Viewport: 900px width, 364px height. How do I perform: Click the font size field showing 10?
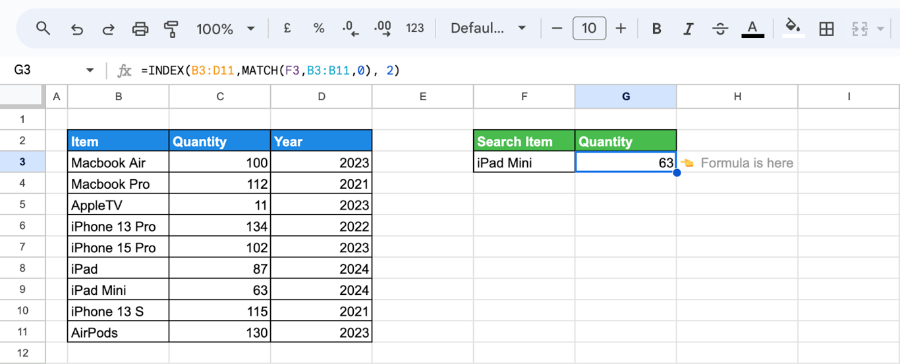589,28
